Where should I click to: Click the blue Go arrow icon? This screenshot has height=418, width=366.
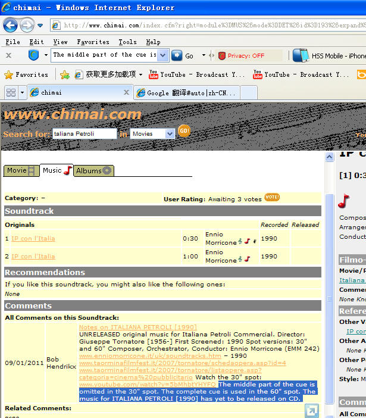pyautogui.click(x=177, y=55)
